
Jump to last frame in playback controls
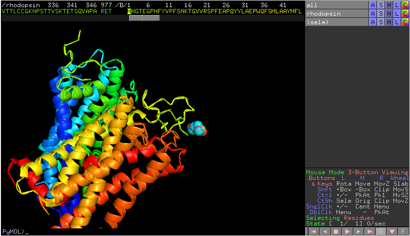[x=370, y=232]
